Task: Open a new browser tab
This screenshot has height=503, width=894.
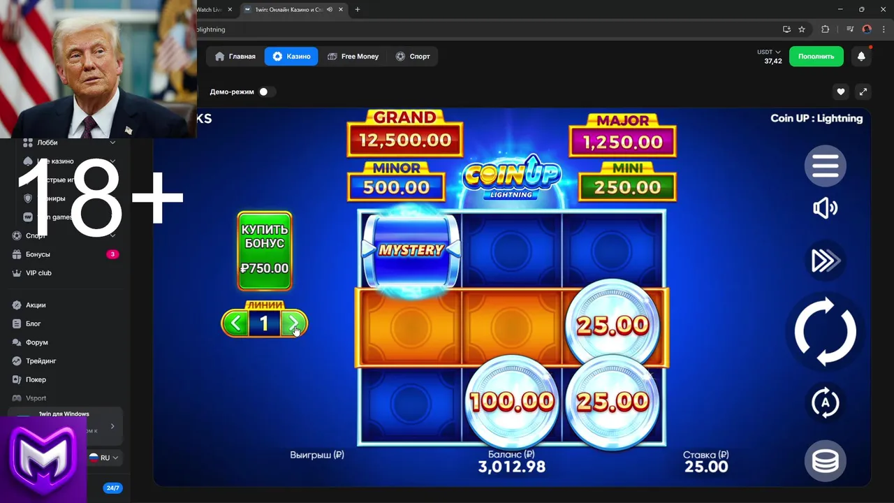Action: (358, 9)
